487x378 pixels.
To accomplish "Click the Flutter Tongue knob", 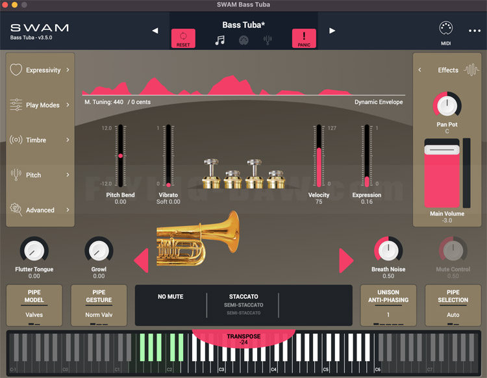I will (x=34, y=251).
